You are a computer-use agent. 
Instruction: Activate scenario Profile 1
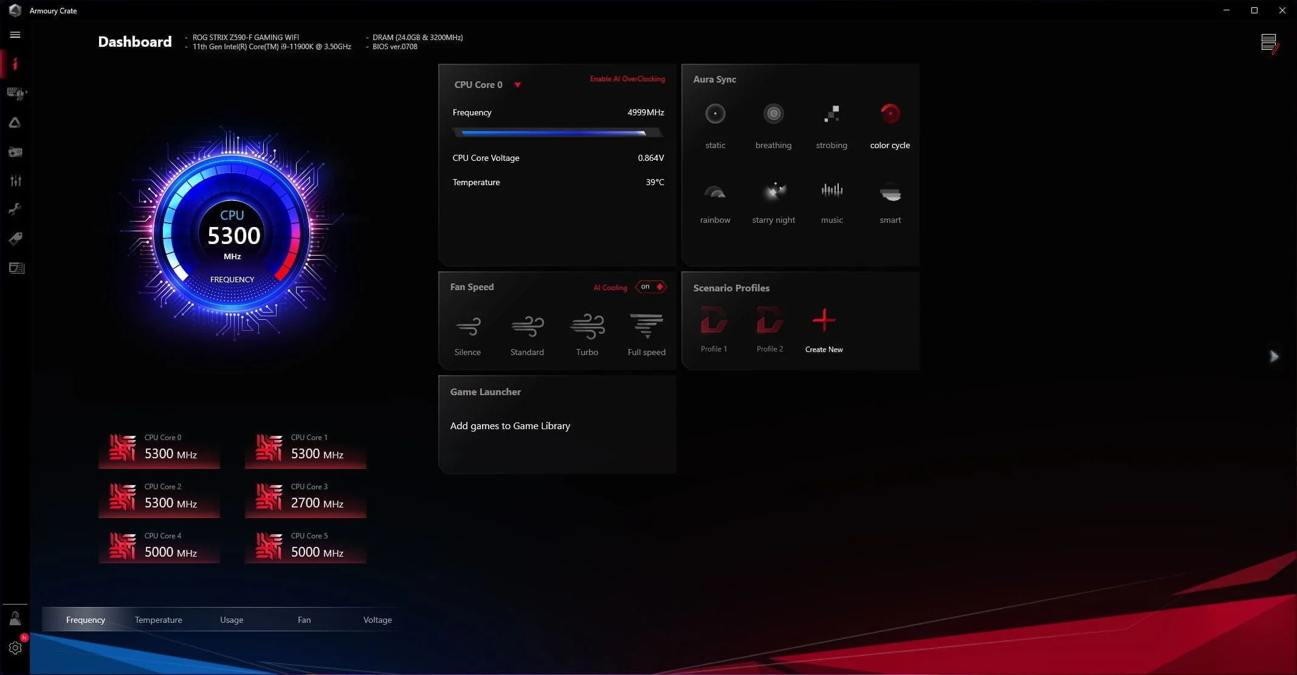[714, 321]
